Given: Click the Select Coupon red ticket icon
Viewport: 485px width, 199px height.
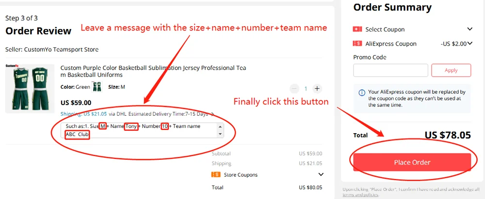Looking at the screenshot, I should click(357, 30).
